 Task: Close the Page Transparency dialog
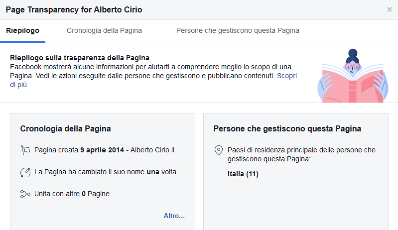(389, 9)
